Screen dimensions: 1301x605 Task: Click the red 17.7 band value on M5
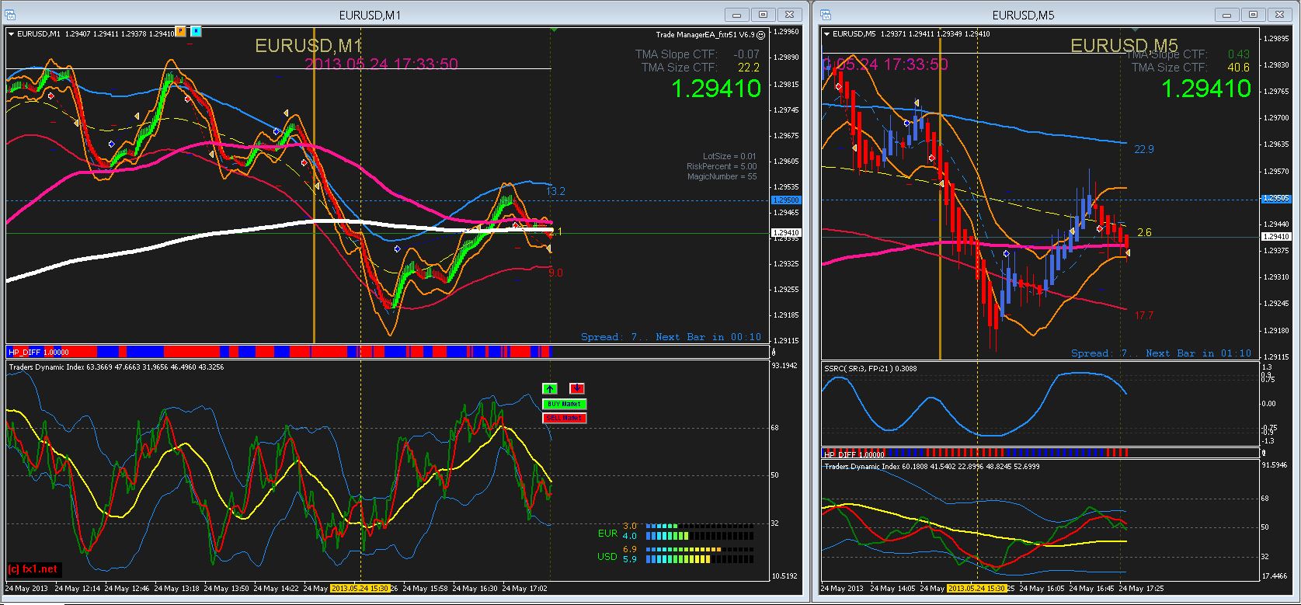(1144, 316)
